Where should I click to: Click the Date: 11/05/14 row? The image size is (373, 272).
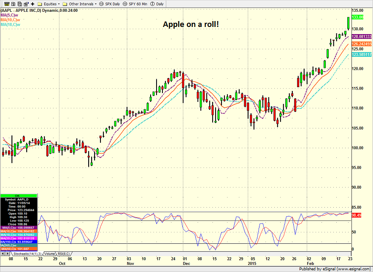click(x=19, y=203)
